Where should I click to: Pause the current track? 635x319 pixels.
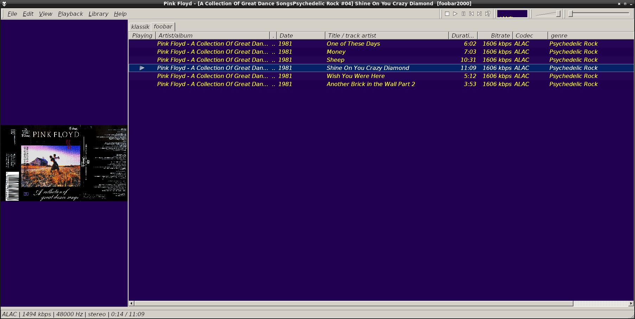pyautogui.click(x=463, y=14)
